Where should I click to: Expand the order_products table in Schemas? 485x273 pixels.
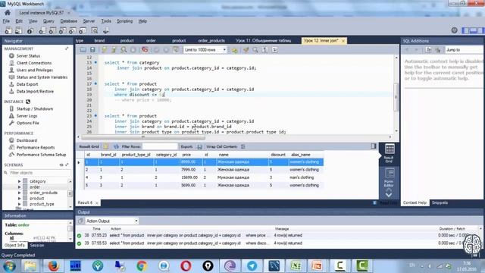coord(19,193)
